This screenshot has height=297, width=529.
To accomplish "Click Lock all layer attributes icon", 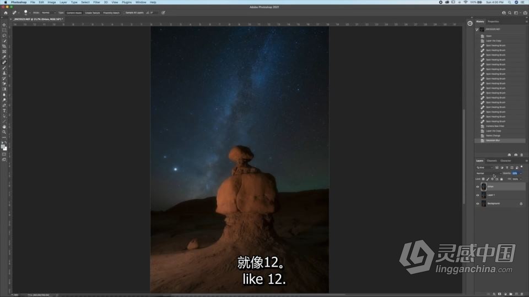I will click(501, 179).
